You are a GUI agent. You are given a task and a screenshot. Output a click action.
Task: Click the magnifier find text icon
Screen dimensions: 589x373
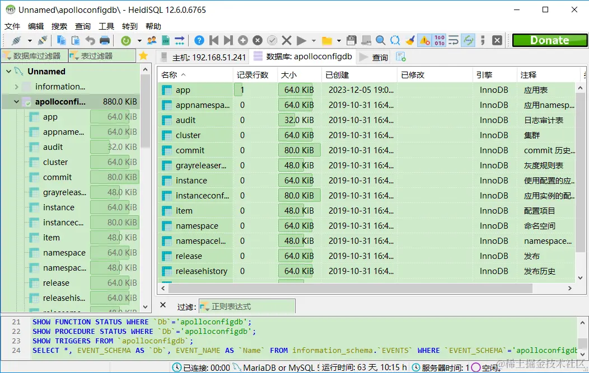[x=381, y=40]
